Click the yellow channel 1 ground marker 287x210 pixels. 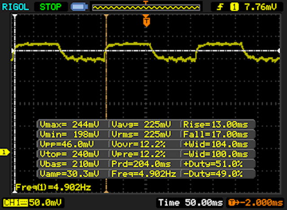[x=5, y=152]
